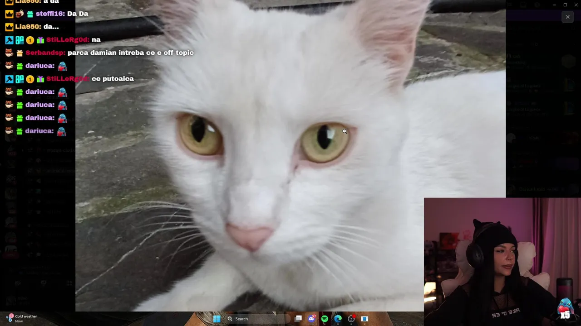Click the crown badge next to steffi16
This screenshot has width=581, height=326.
click(x=9, y=14)
